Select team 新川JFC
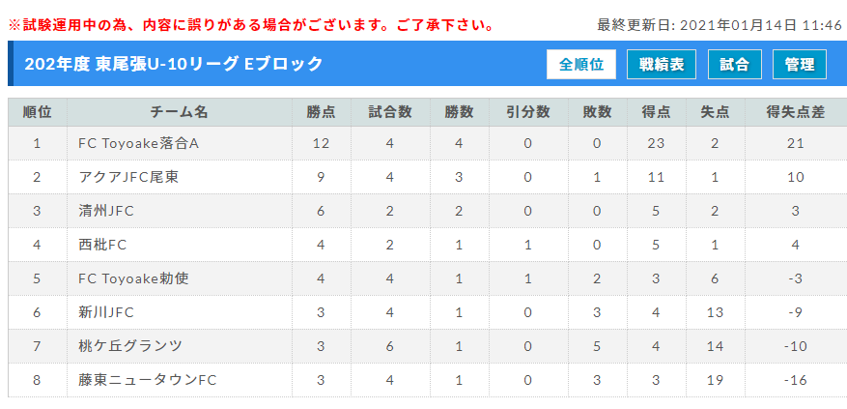847x409 pixels. coord(106,312)
